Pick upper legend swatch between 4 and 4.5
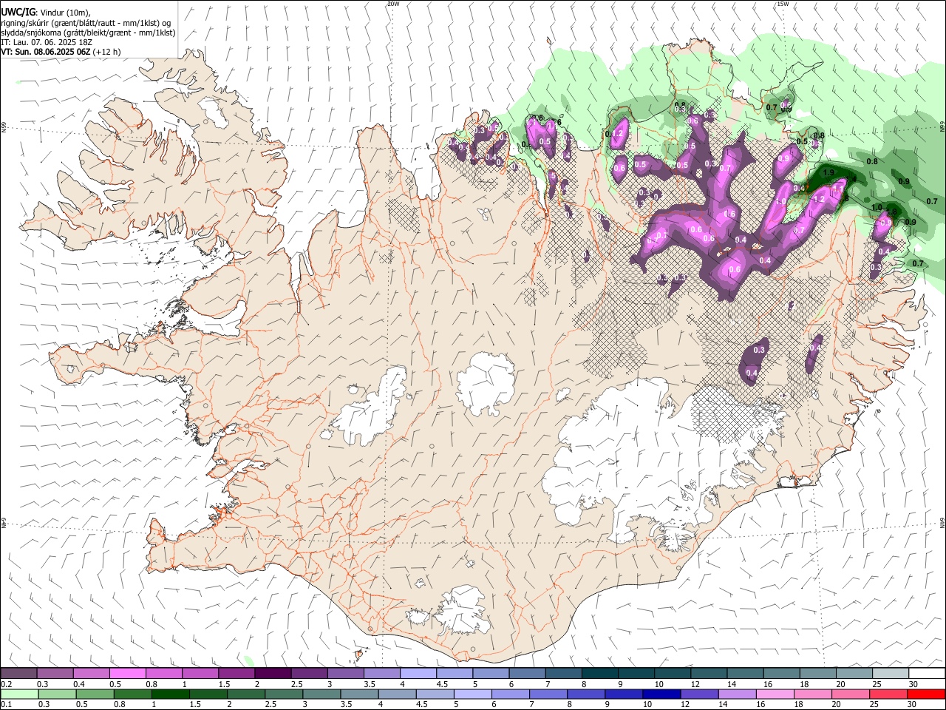This screenshot has width=946, height=710. [x=418, y=674]
